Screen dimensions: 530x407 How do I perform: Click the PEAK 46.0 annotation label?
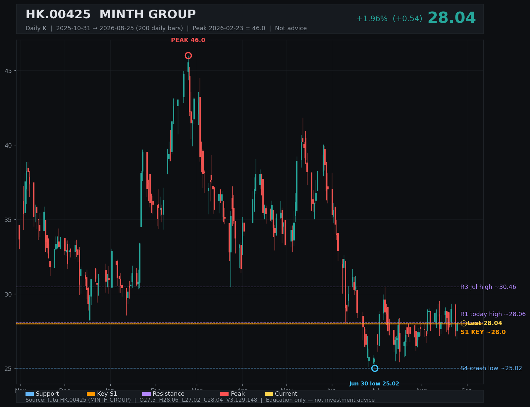point(188,40)
